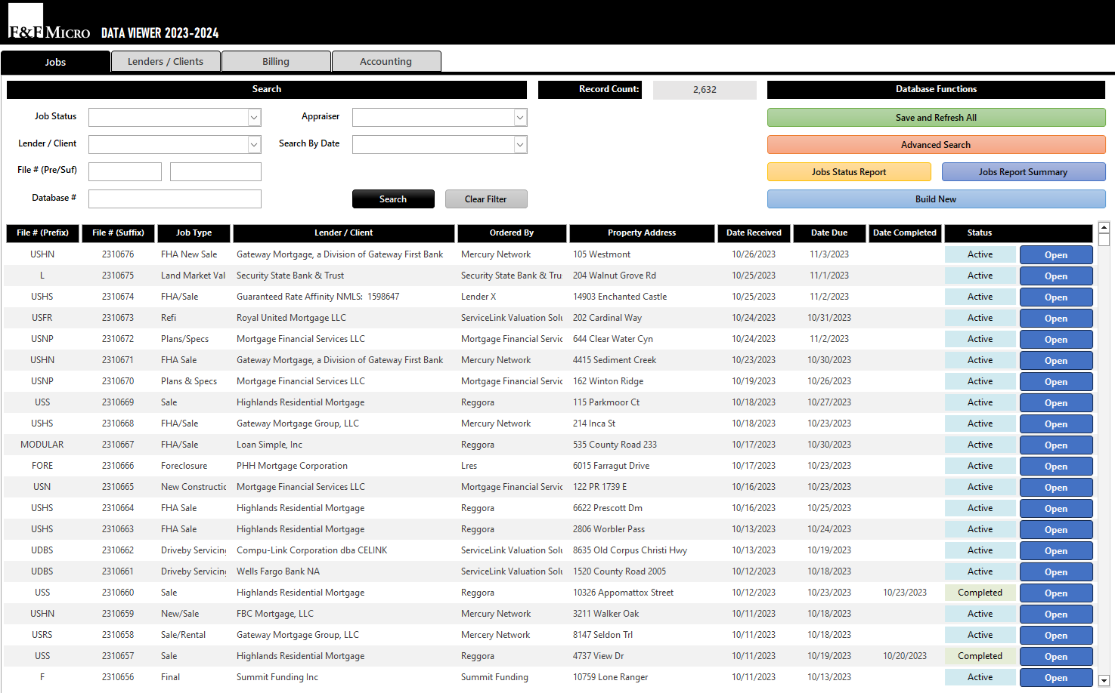
Task: Open the Jobs Status Report
Action: (849, 171)
